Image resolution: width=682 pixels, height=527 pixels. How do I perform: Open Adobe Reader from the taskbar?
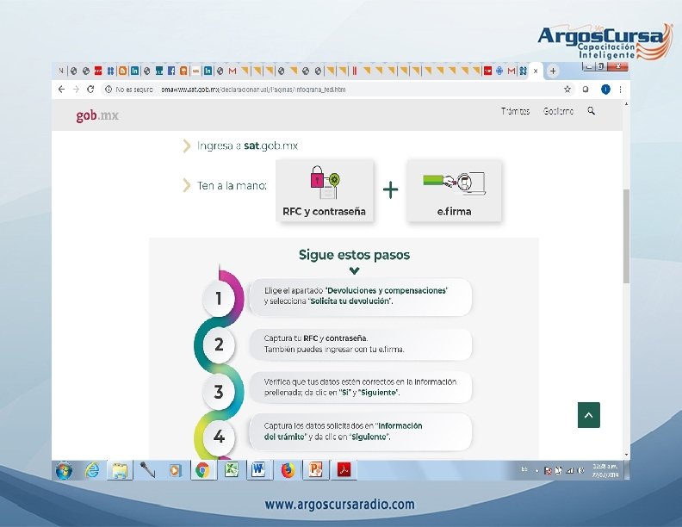tap(344, 470)
